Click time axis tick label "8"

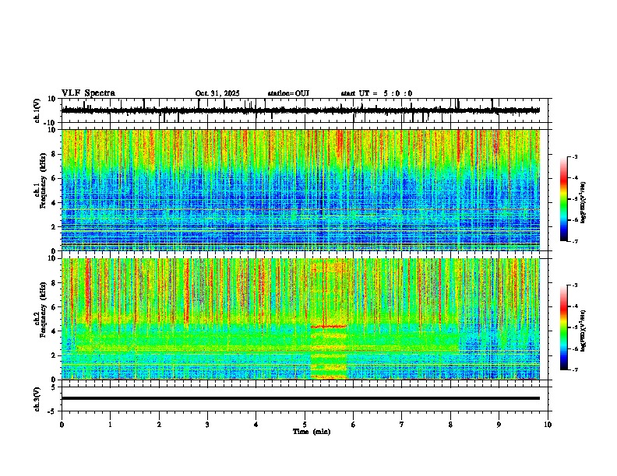click(x=450, y=425)
